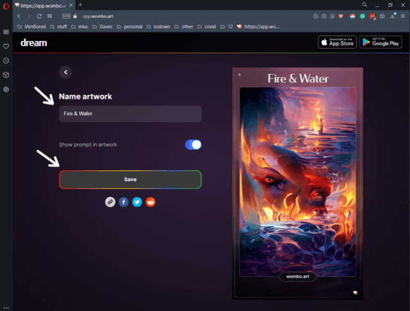The image size is (410, 311).
Task: Open history clock icon in sidebar
Action: [6, 61]
